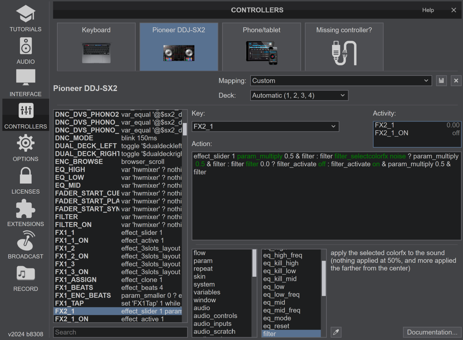Select the FILTER mapping row
This screenshot has height=340, width=463.
[x=118, y=217]
